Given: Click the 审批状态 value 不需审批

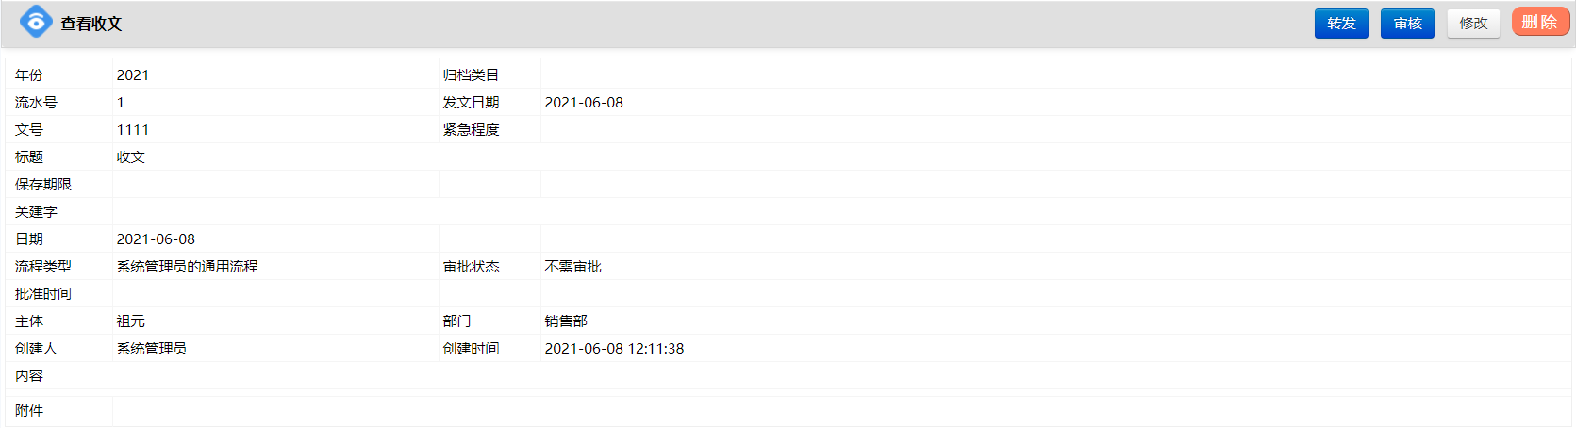Looking at the screenshot, I should 572,266.
